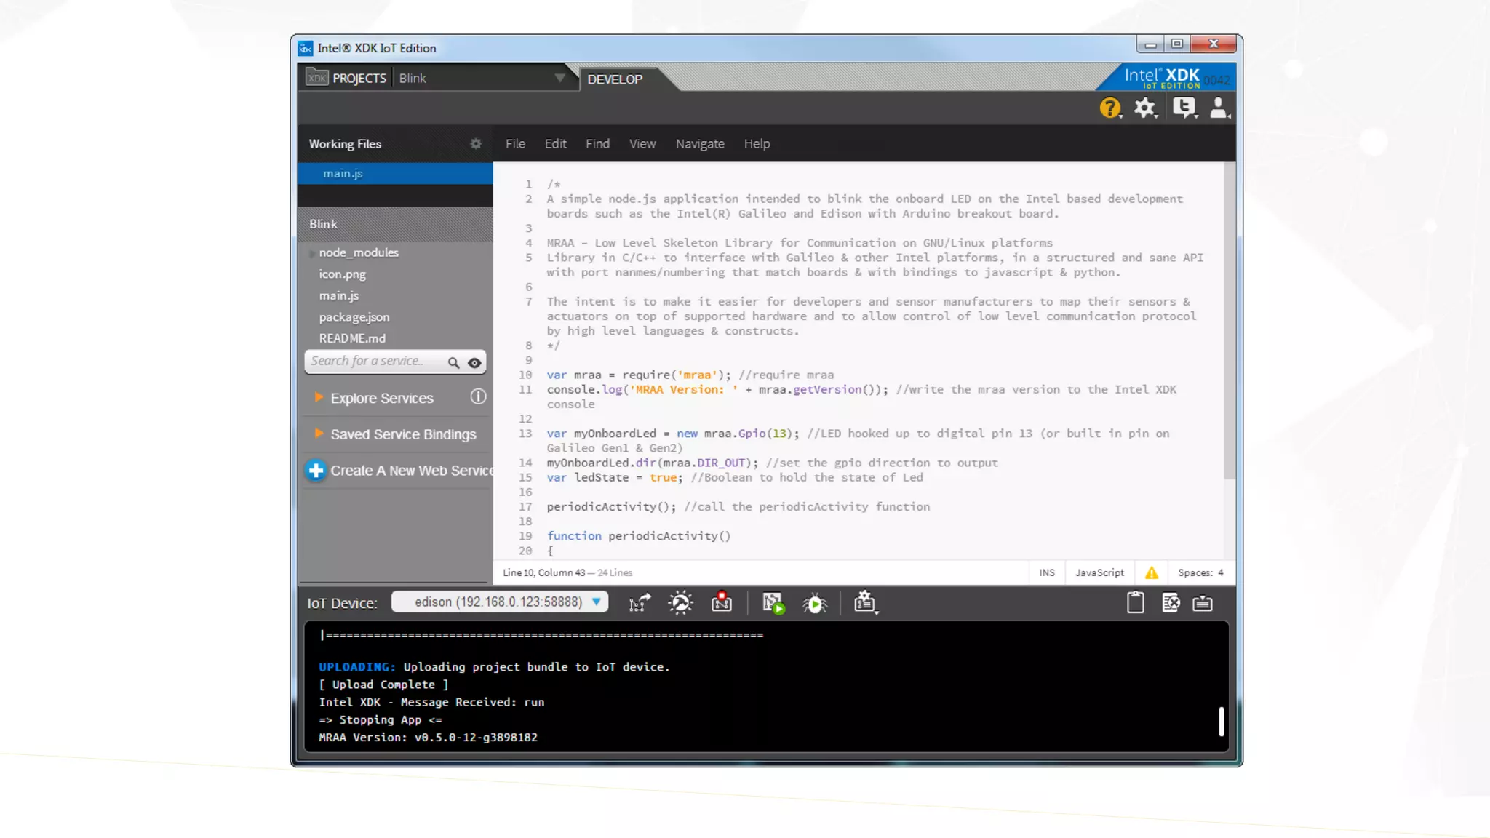The width and height of the screenshot is (1490, 838).
Task: Open the Navigate menu
Action: (699, 144)
